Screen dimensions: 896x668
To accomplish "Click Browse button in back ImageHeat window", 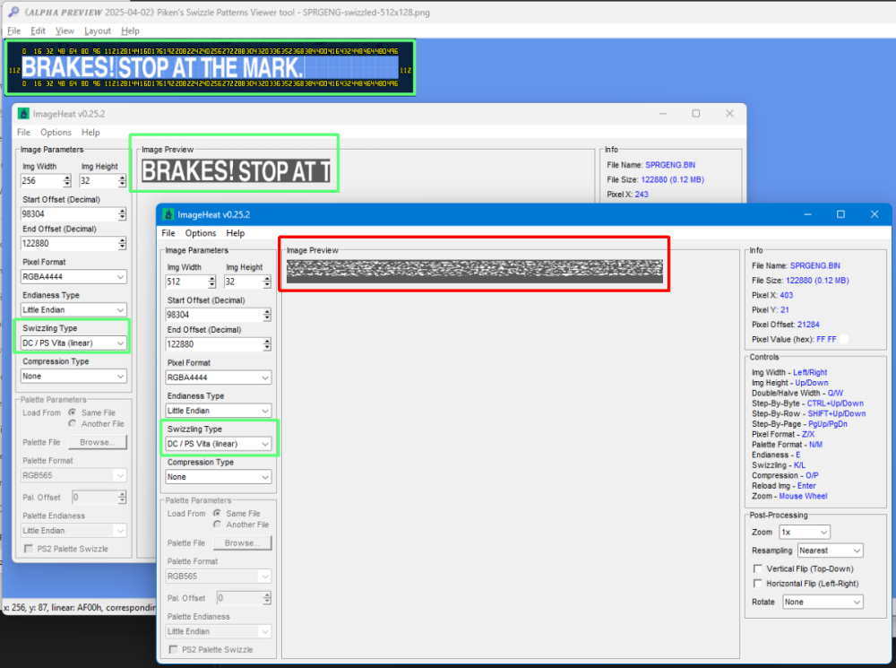I will (98, 442).
